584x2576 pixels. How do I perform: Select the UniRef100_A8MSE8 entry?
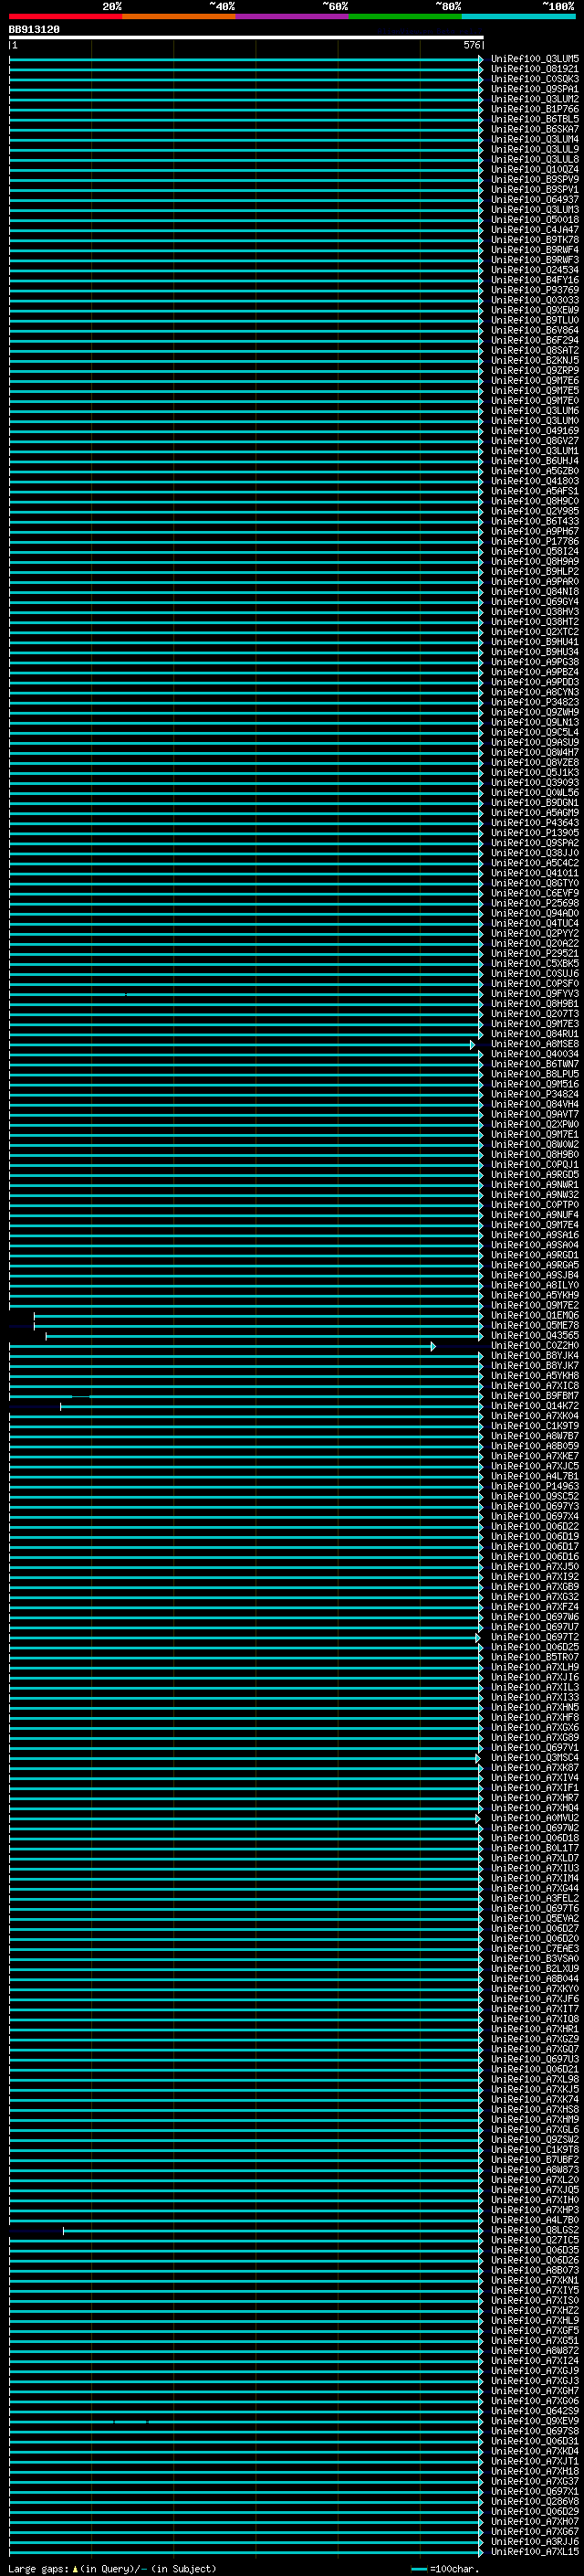535,1044
